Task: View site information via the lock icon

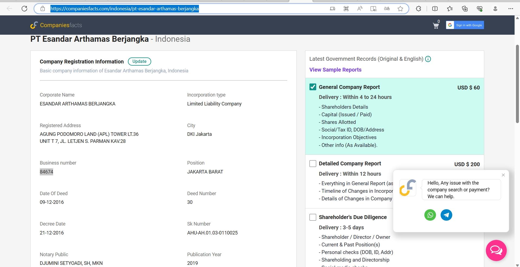Action: tap(43, 9)
